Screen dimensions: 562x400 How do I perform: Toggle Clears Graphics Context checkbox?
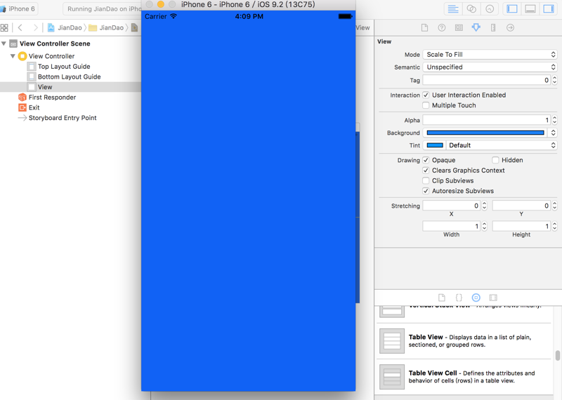tap(426, 171)
